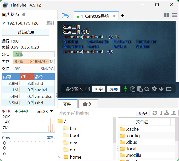Open terminal search magnifier icon
Screen dimensions: 179x161
click(x=147, y=89)
